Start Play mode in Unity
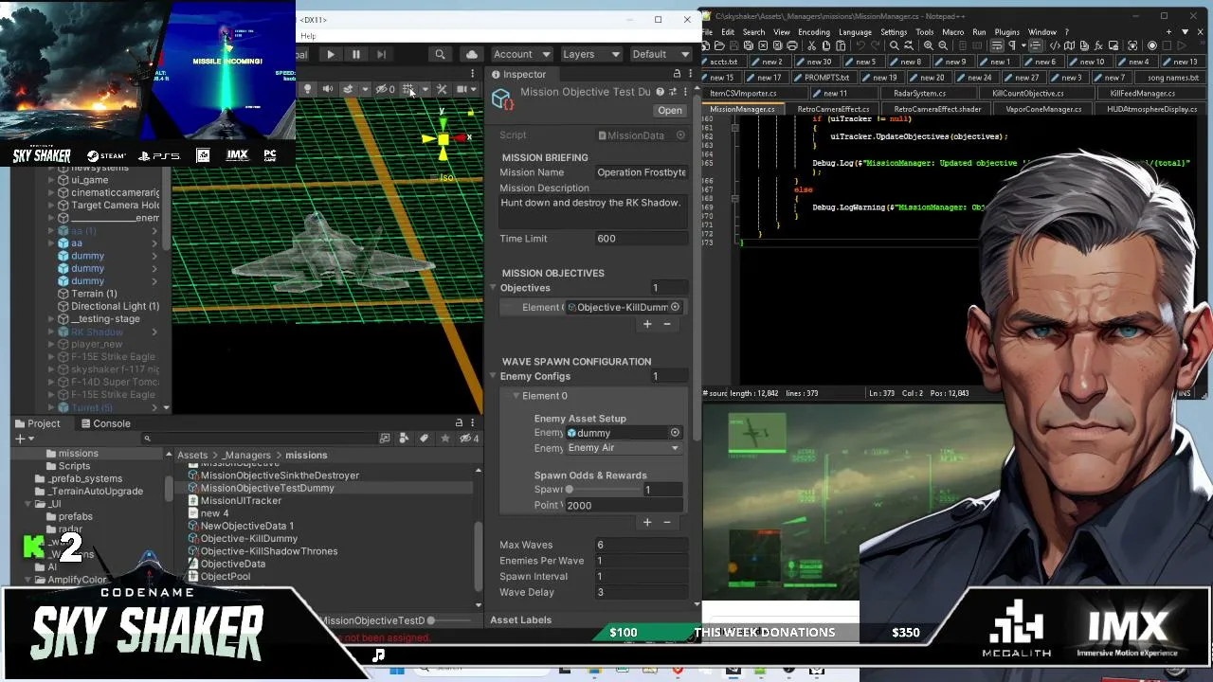 [331, 55]
